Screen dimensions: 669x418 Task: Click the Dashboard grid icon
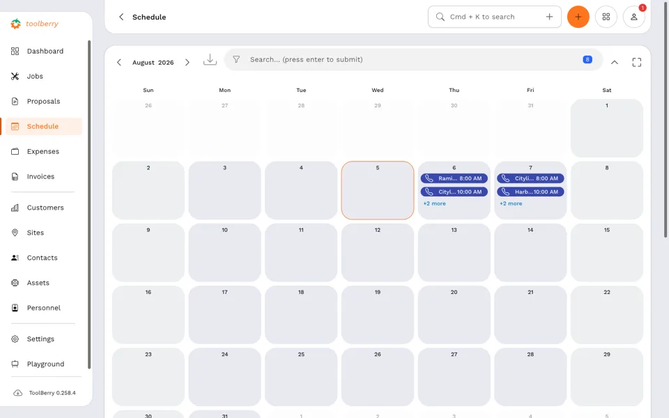[15, 51]
